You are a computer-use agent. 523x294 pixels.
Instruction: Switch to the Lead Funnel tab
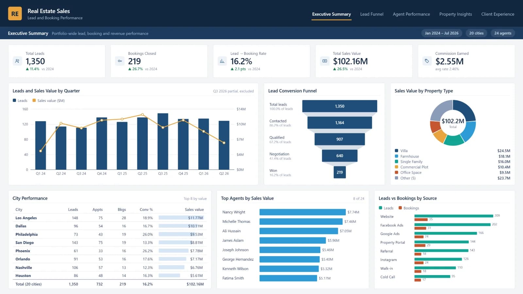click(x=372, y=14)
